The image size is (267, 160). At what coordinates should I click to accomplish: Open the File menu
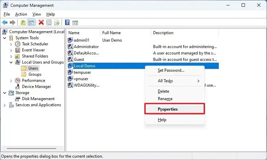[7, 14]
